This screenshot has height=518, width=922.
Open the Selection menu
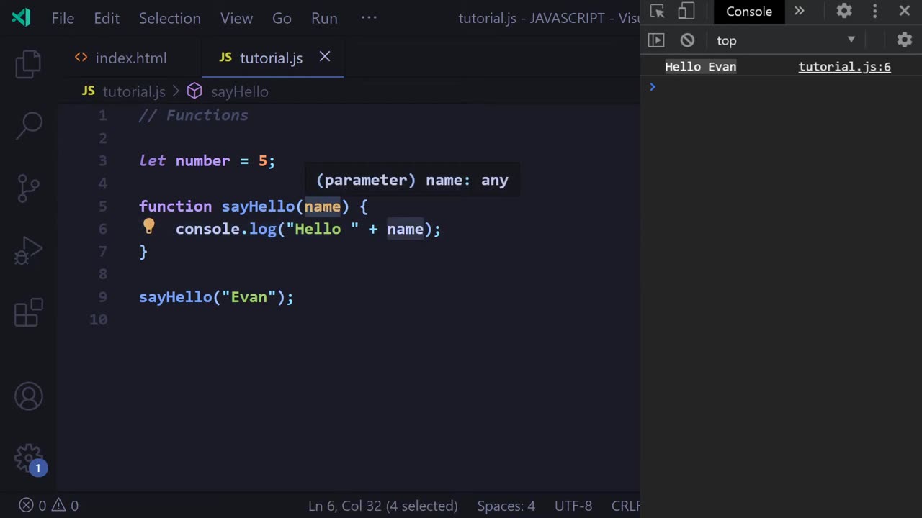[x=170, y=18]
